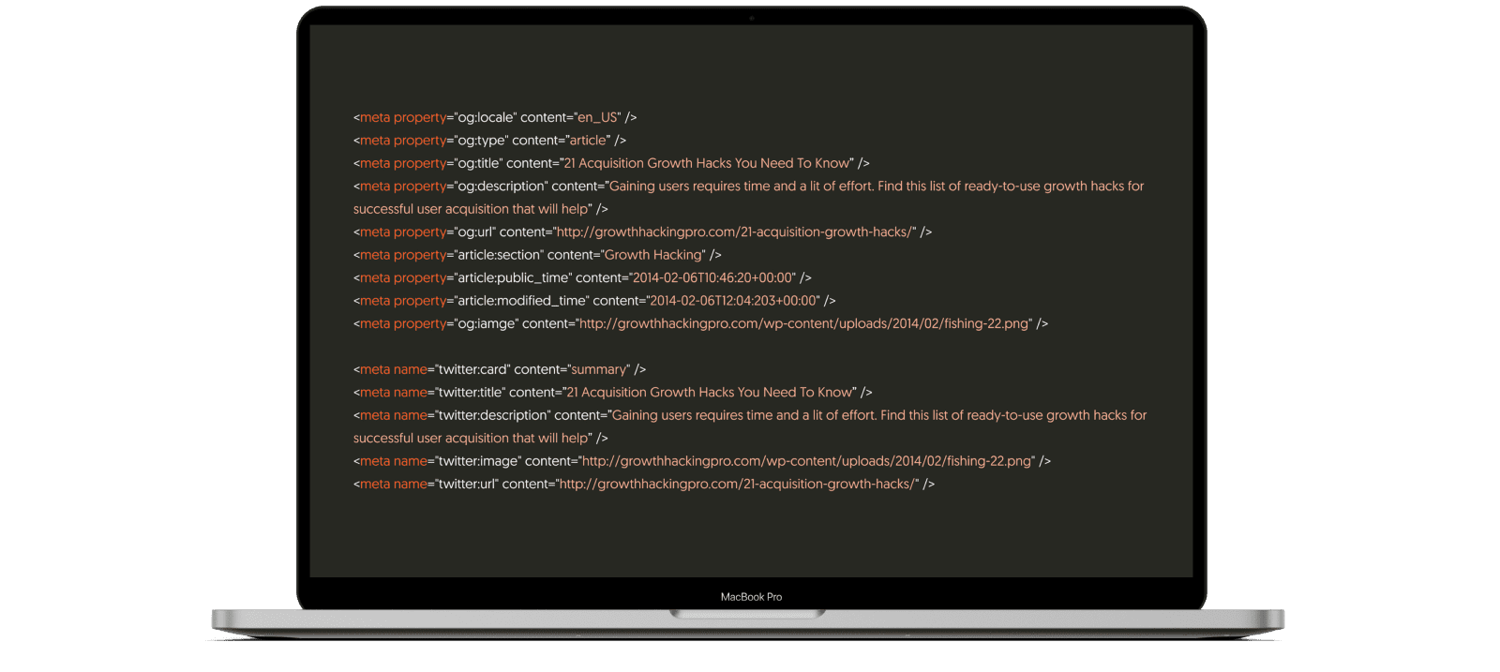
Task: Open the og:iamge fishing-22.png URL
Action: tap(803, 323)
